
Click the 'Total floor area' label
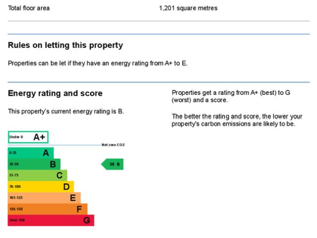(x=29, y=8)
